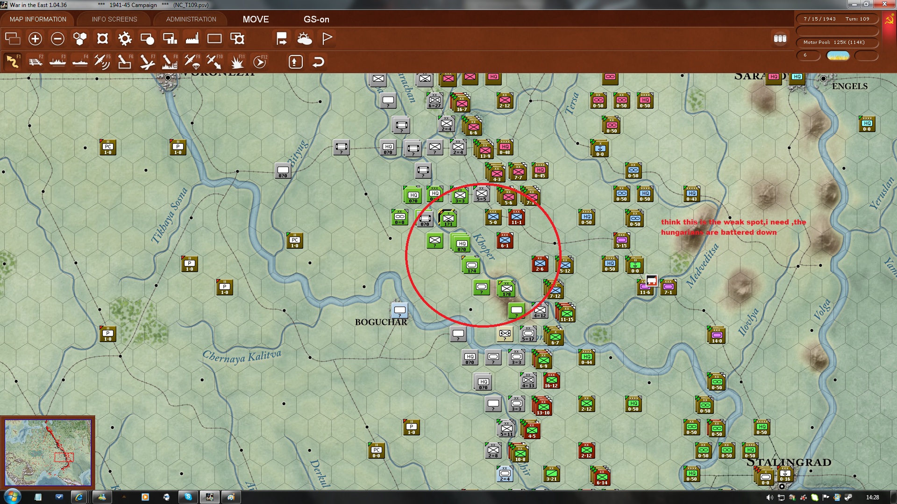
Task: Click the four-cornered square toolbar icon
Action: click(102, 38)
